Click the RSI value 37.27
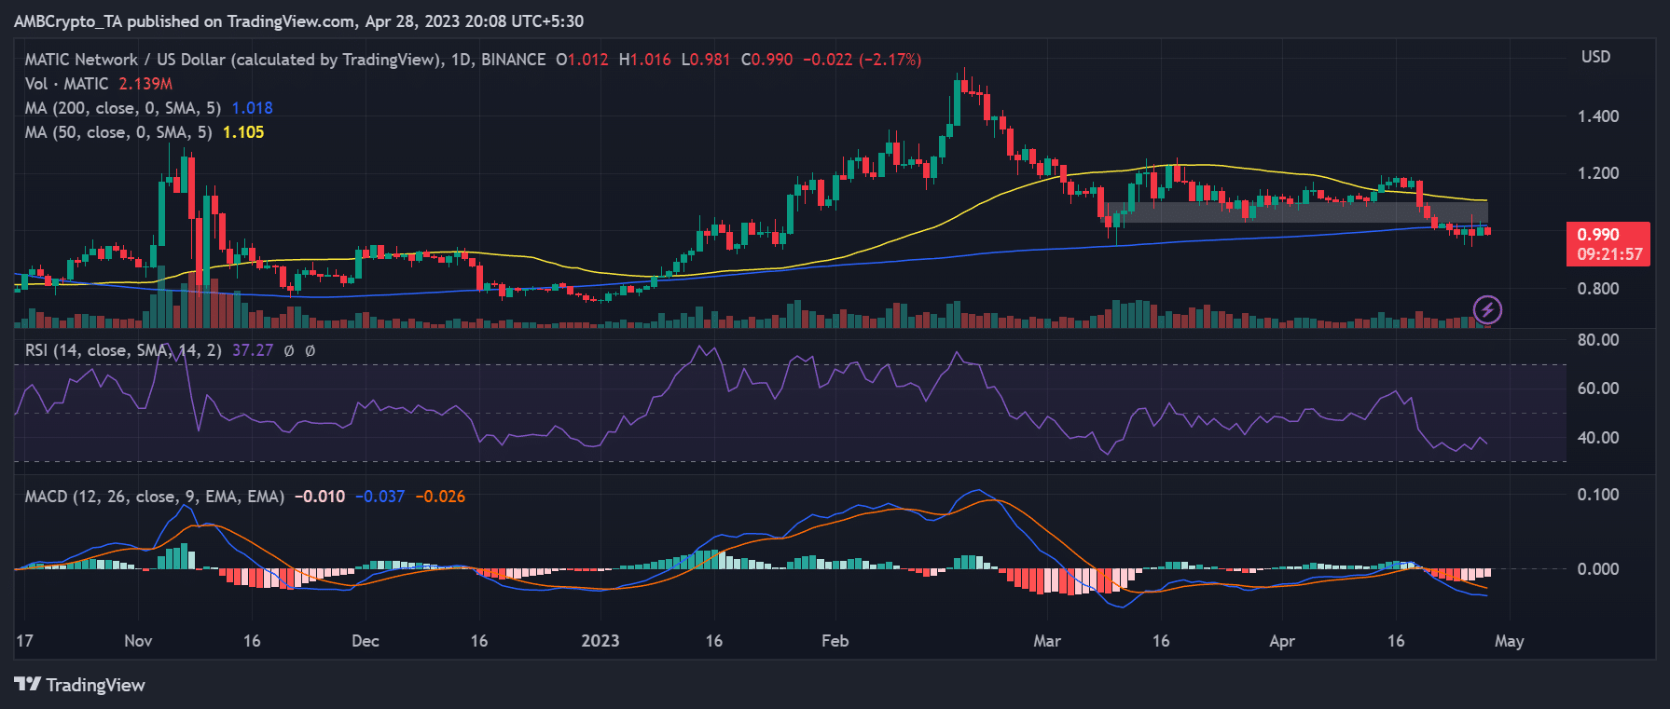 tap(253, 350)
